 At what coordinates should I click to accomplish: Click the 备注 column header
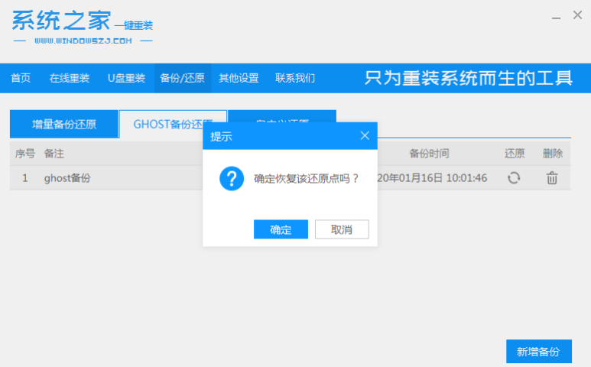coord(54,154)
